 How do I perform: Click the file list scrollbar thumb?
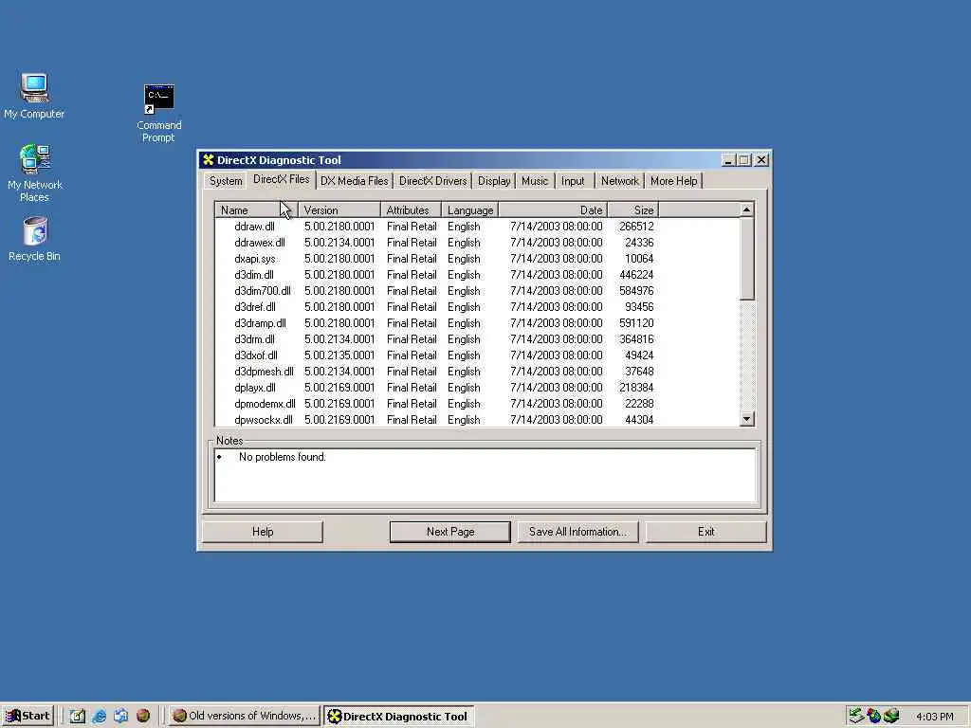point(747,258)
